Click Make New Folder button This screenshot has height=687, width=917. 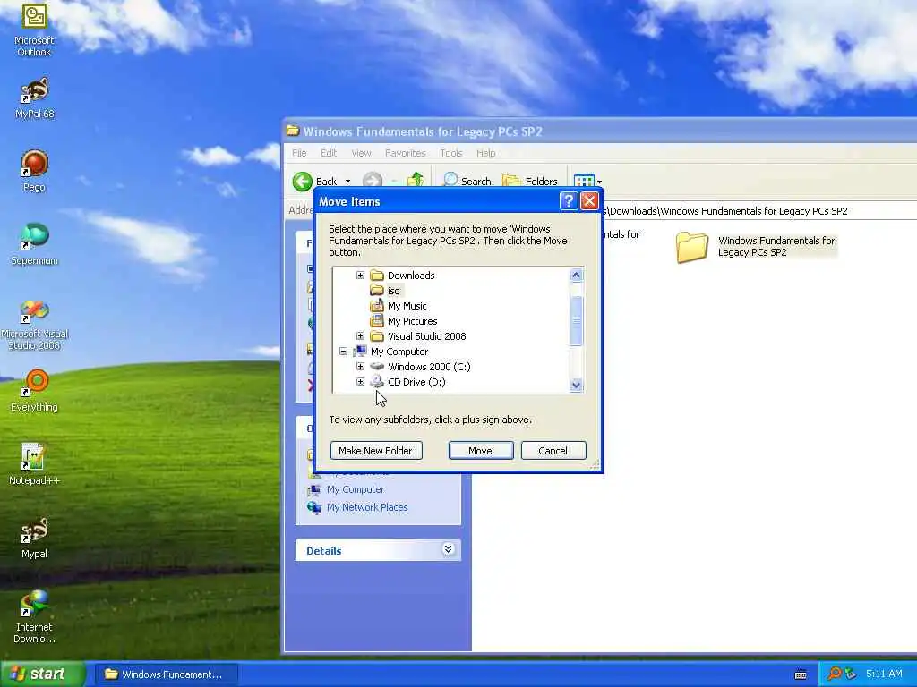point(375,451)
